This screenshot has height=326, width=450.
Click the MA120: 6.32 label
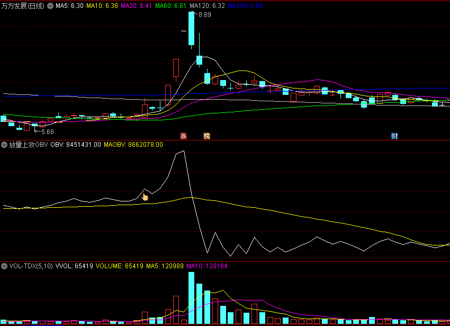coord(207,6)
